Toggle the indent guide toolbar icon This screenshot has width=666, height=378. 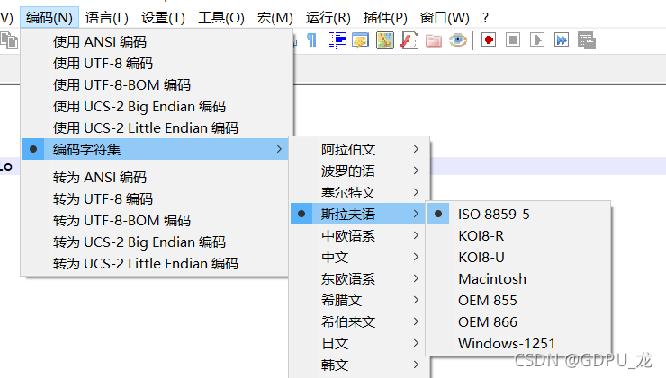pyautogui.click(x=337, y=40)
